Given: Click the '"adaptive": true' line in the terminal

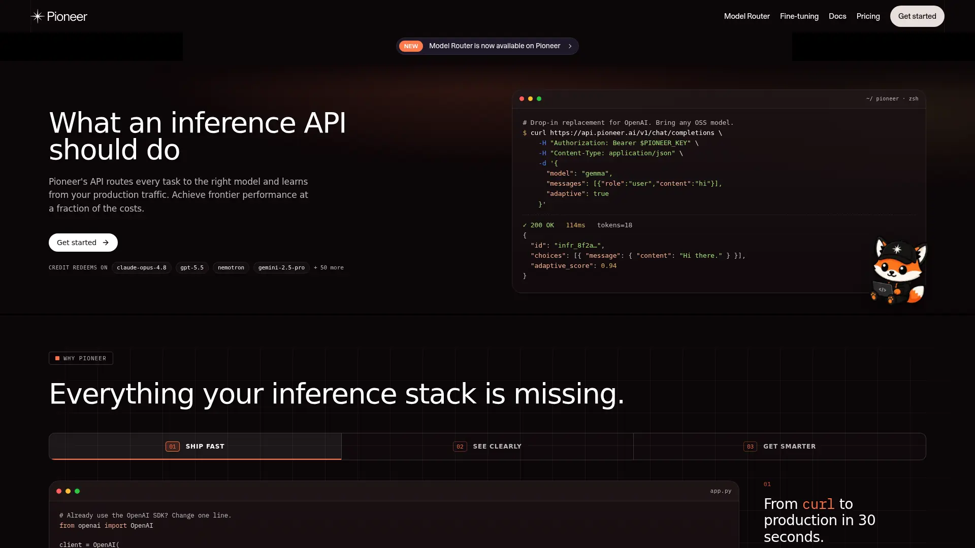Looking at the screenshot, I should (577, 194).
